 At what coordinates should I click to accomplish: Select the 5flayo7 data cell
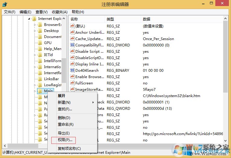point(149,89)
